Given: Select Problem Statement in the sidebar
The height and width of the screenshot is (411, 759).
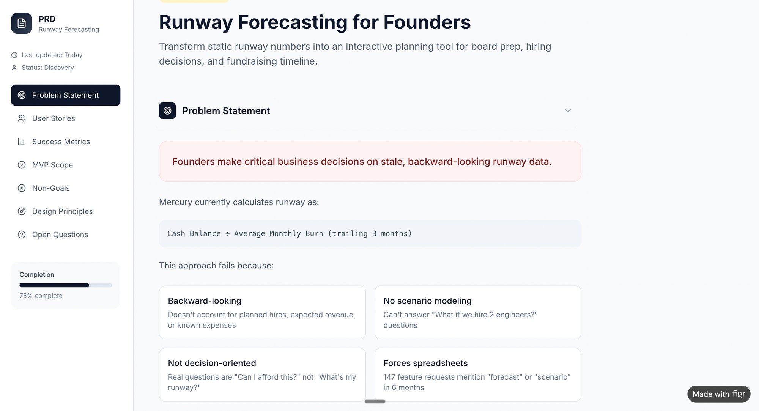Looking at the screenshot, I should 65,95.
